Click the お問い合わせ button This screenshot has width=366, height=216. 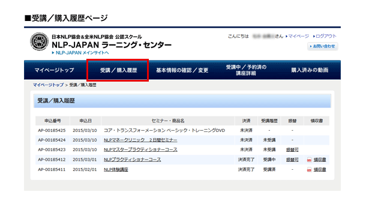(323, 46)
